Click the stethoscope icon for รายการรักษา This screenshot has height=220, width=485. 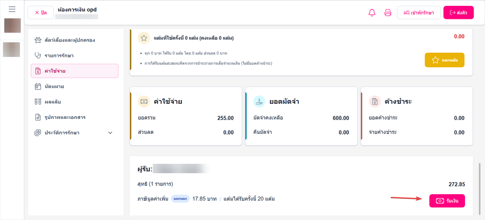tap(38, 56)
